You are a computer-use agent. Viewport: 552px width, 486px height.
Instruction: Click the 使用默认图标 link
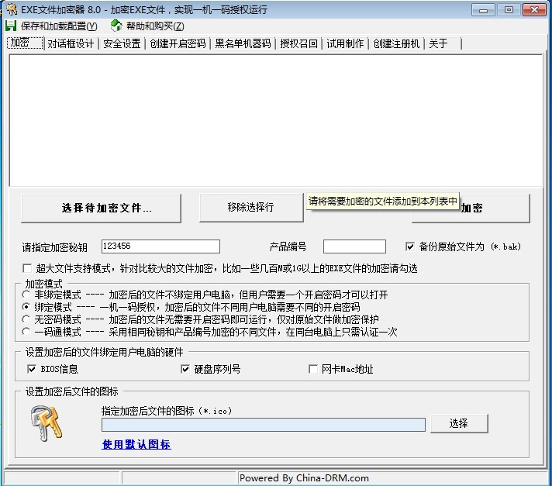point(136,444)
